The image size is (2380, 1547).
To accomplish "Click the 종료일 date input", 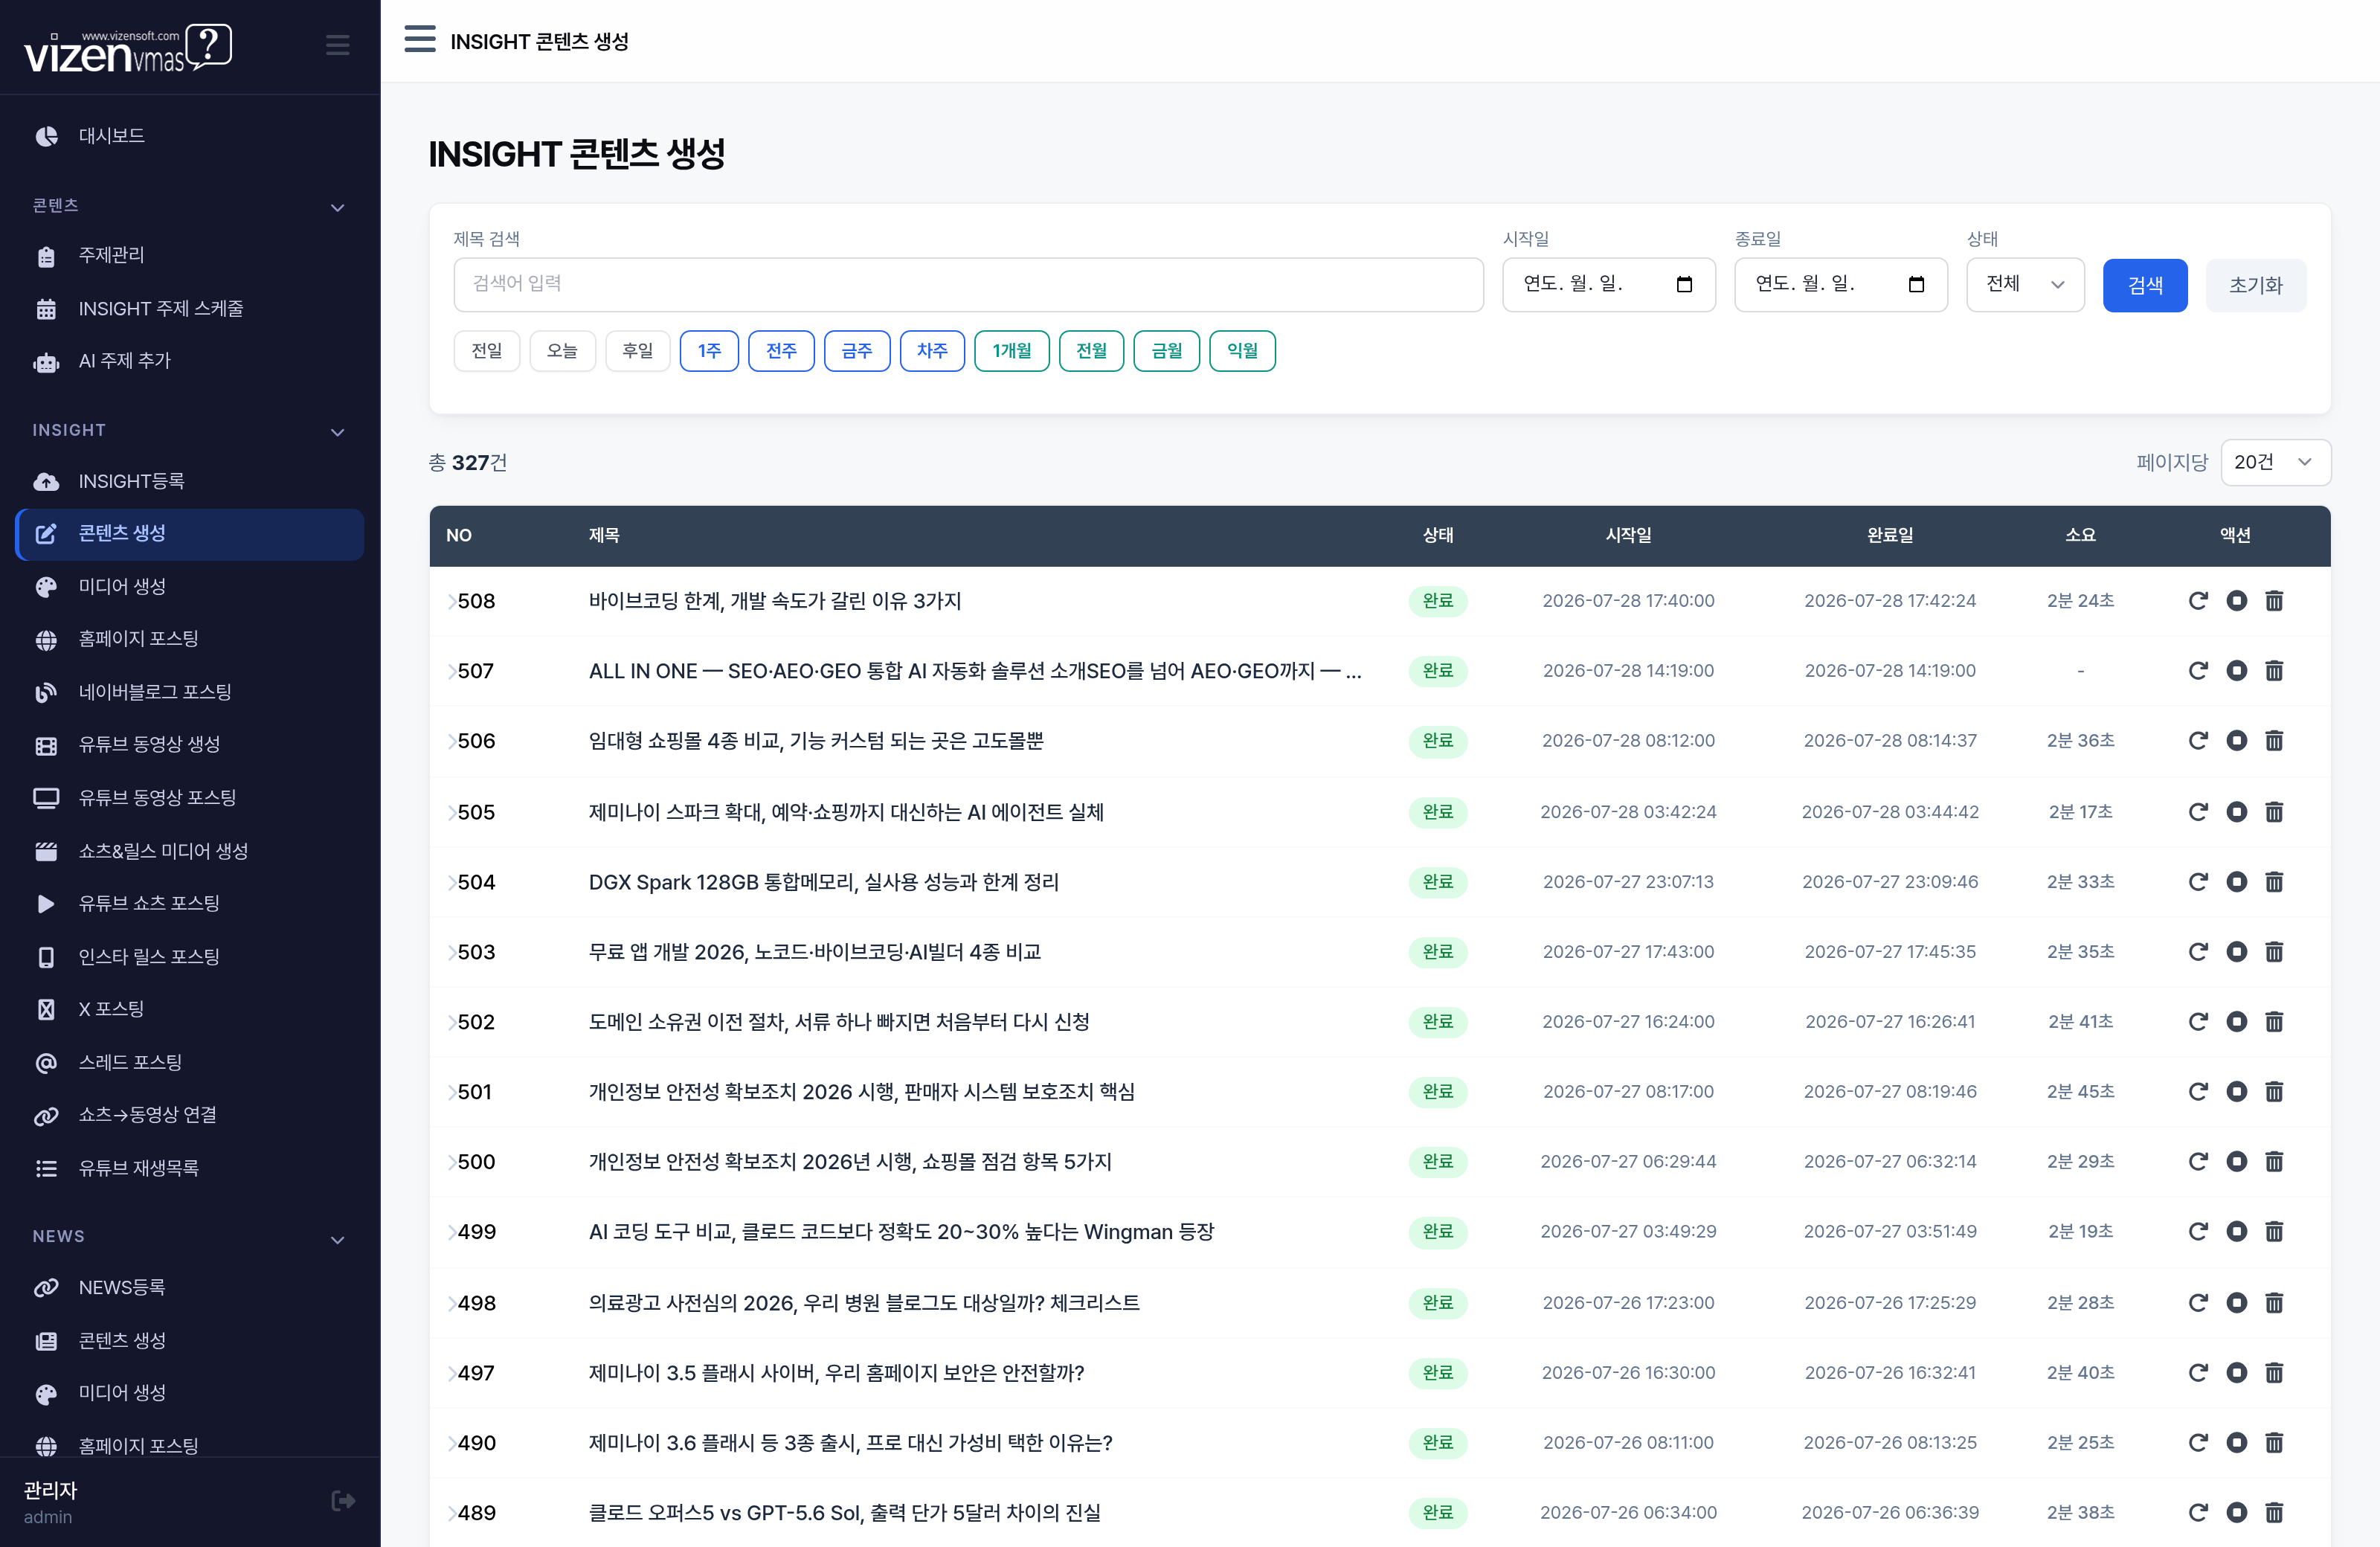I will point(1841,285).
